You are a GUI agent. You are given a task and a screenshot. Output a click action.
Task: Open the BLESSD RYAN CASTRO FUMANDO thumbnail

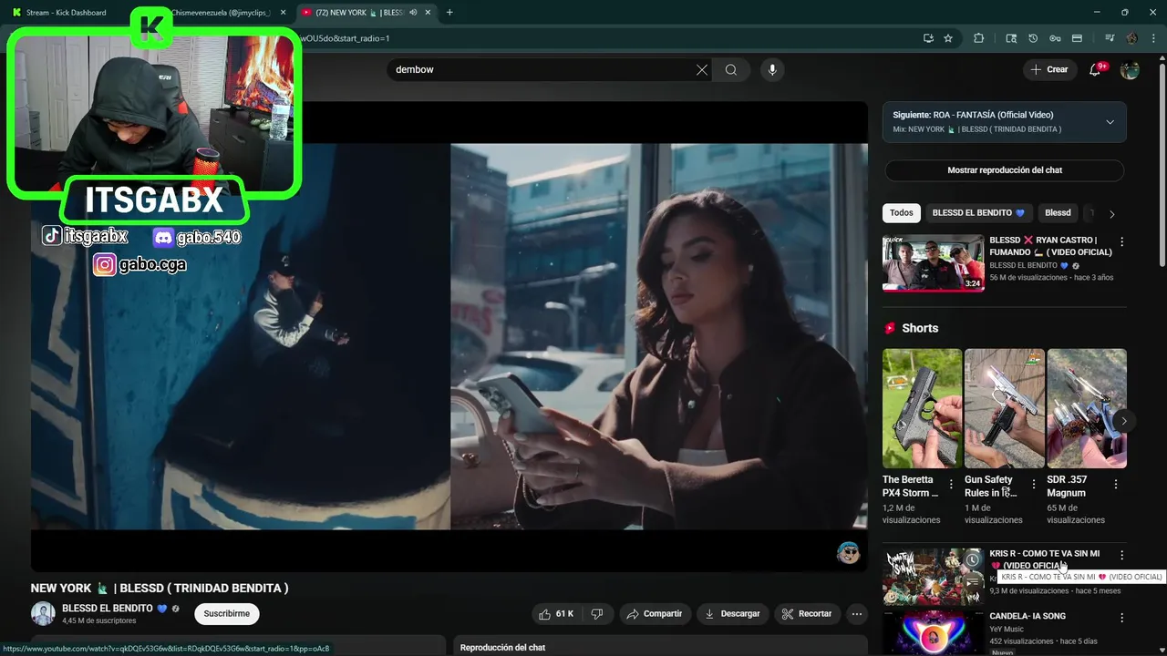click(933, 263)
